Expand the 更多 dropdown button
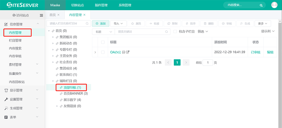This screenshot has width=282, height=128. [262, 24]
